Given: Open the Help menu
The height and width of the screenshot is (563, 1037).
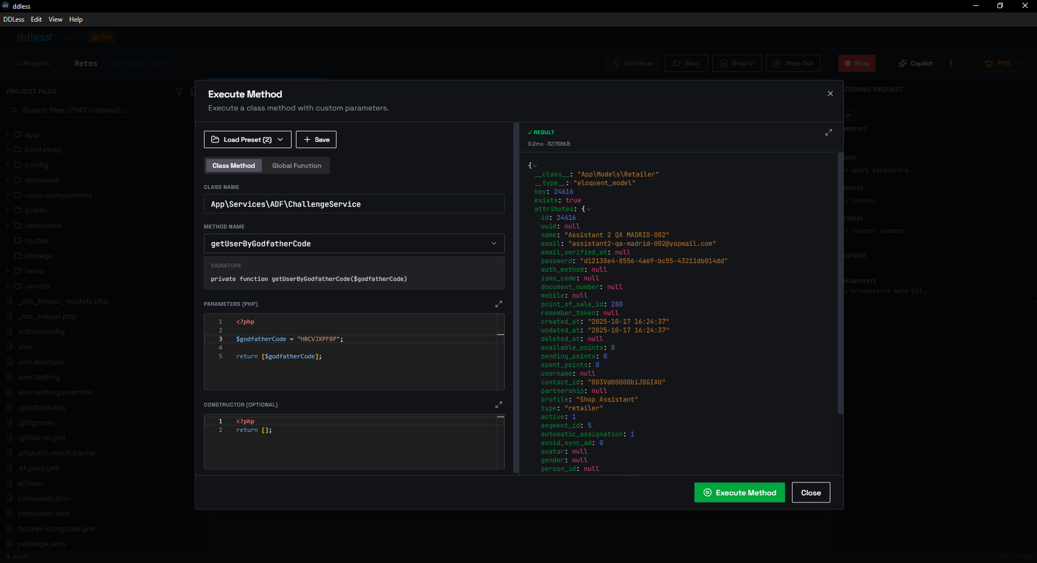Looking at the screenshot, I should coord(76,19).
